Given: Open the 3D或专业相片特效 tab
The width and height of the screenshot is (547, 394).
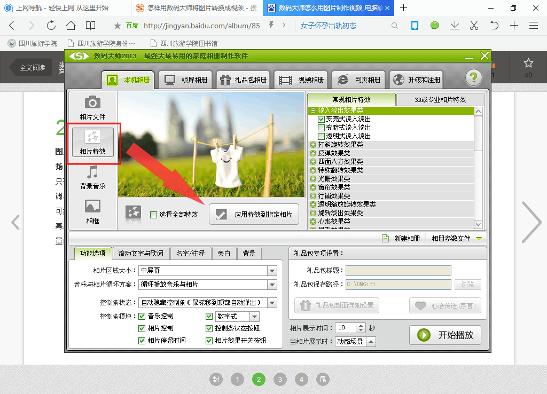Looking at the screenshot, I should [x=440, y=100].
